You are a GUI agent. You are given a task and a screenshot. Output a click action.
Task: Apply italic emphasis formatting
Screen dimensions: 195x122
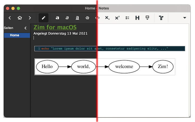click(67, 18)
